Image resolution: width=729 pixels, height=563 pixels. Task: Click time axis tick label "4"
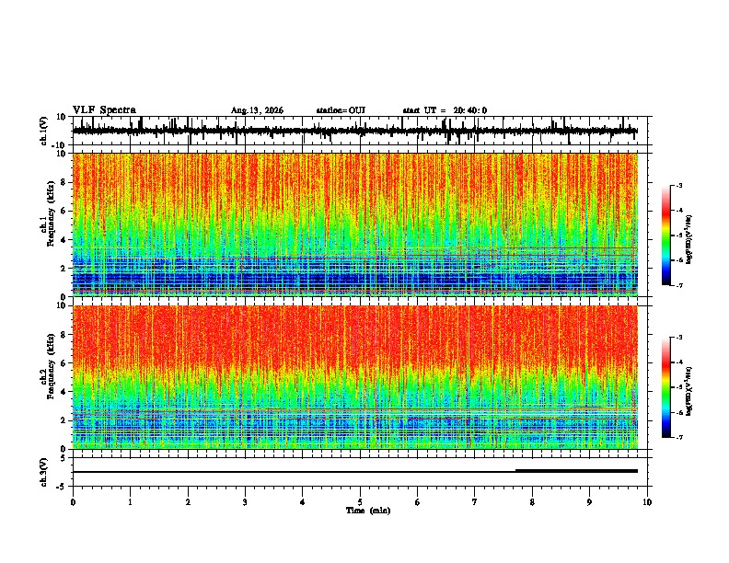coord(303,502)
